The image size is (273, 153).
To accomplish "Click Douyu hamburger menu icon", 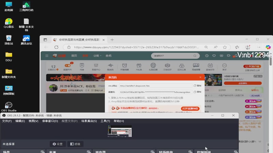I will click(47, 56).
